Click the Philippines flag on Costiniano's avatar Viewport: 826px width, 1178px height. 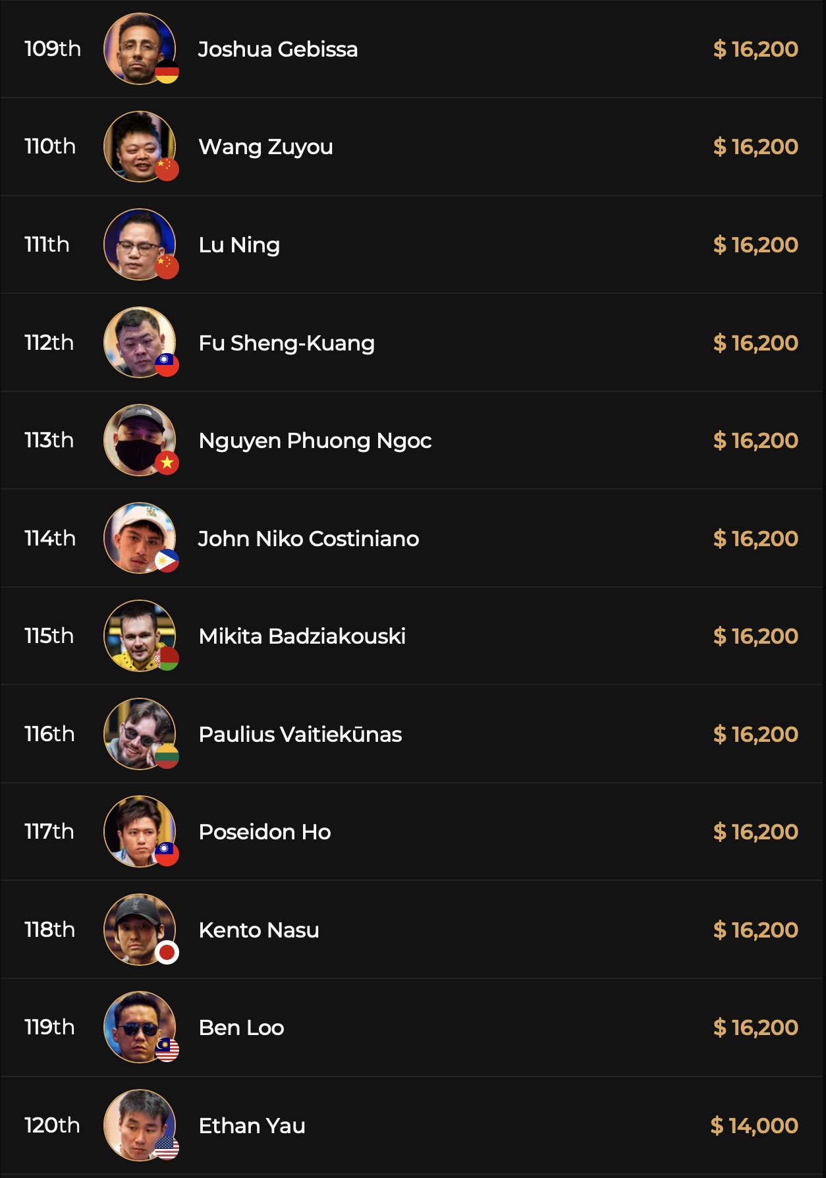pos(167,561)
